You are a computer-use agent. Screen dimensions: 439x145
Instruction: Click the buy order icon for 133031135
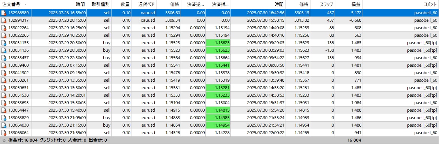pos(4,43)
